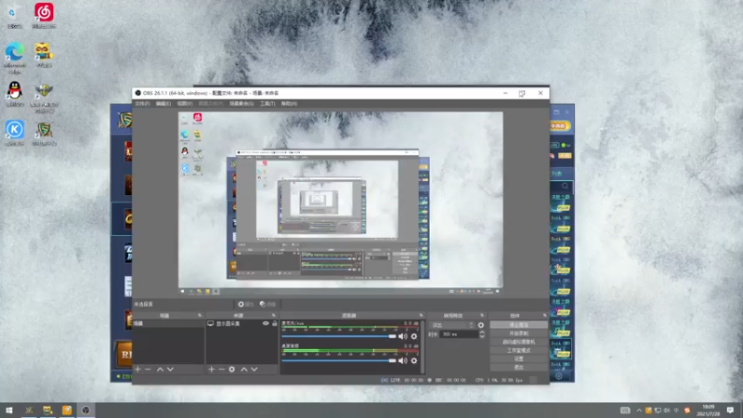
Task: Open the Edit menu in OBS
Action: 163,103
